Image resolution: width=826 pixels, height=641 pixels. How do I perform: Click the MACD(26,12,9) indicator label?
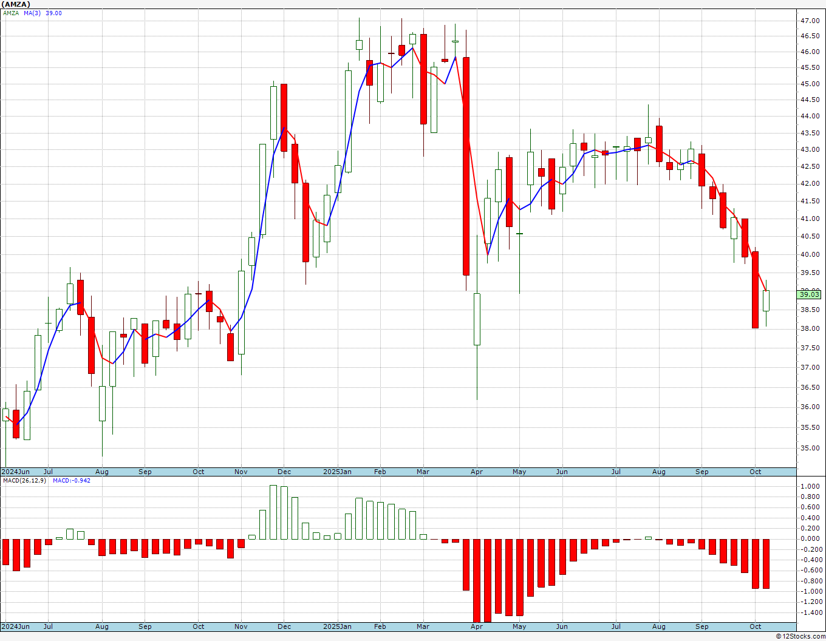pos(26,480)
